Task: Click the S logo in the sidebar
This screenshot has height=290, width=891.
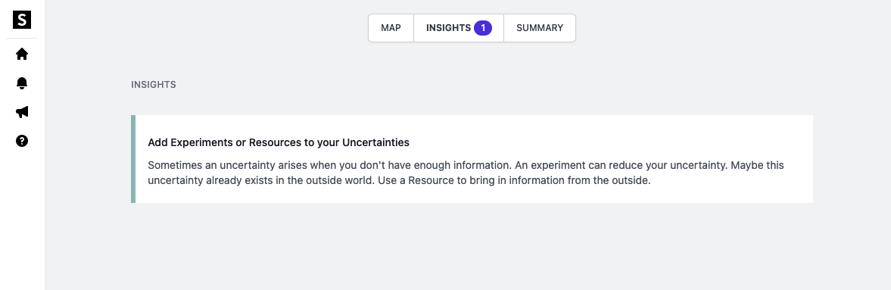Action: 22,20
